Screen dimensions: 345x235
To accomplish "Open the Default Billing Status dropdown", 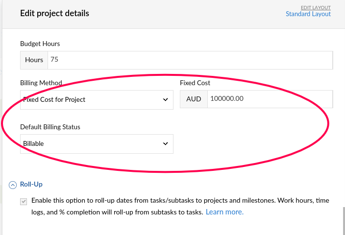I will tap(97, 144).
